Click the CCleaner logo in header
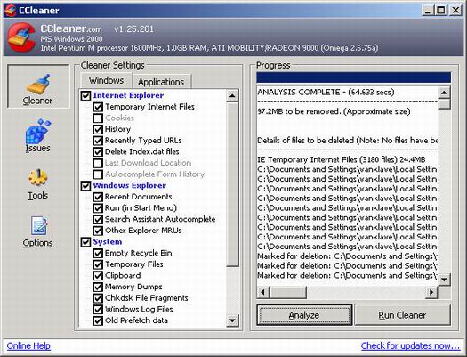This screenshot has width=467, height=357. (21, 37)
